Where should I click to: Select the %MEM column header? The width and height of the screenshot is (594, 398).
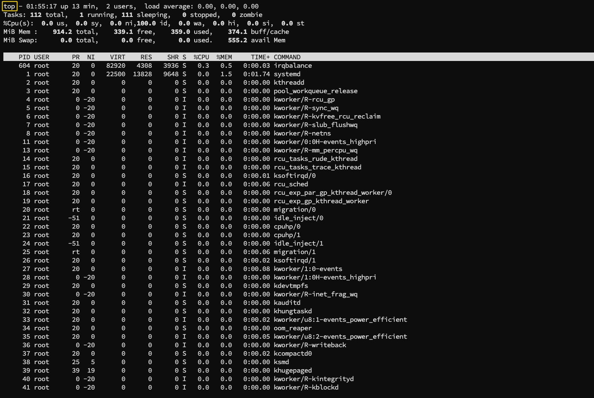click(224, 57)
